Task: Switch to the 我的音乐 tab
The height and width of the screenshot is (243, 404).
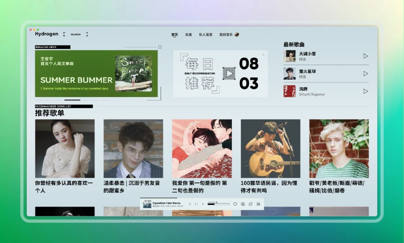Action: click(x=226, y=34)
